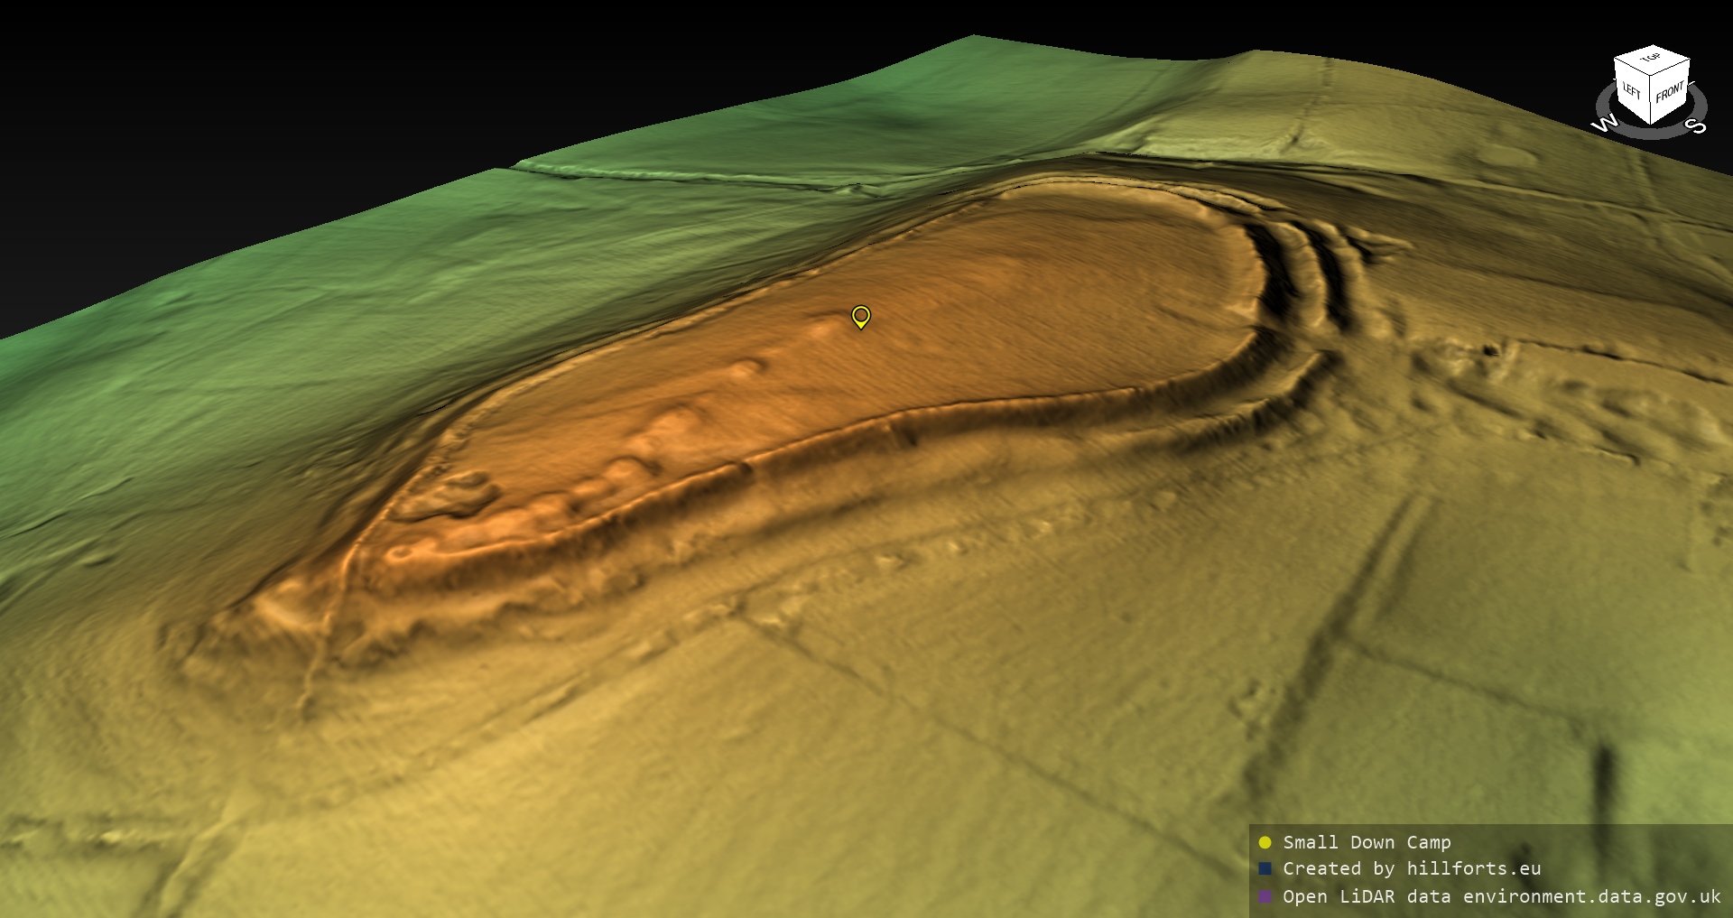Select the Small Down Camp legend label
This screenshot has width=1733, height=918.
tap(1367, 842)
